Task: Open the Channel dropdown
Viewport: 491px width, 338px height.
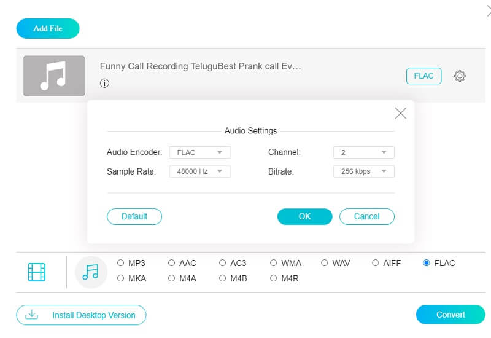Action: tap(363, 152)
